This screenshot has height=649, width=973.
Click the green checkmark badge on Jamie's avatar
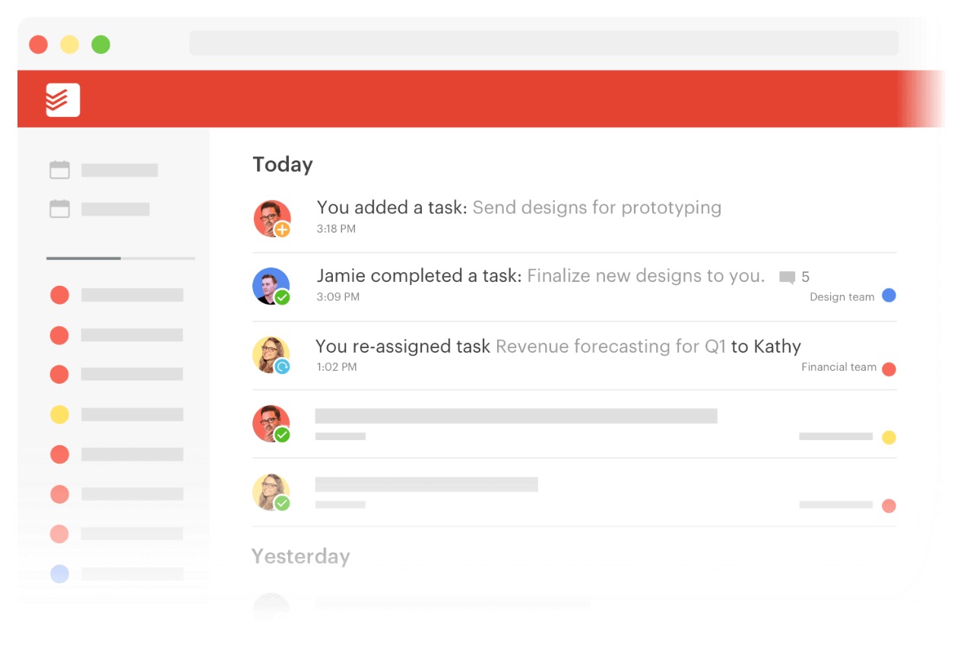tap(282, 297)
